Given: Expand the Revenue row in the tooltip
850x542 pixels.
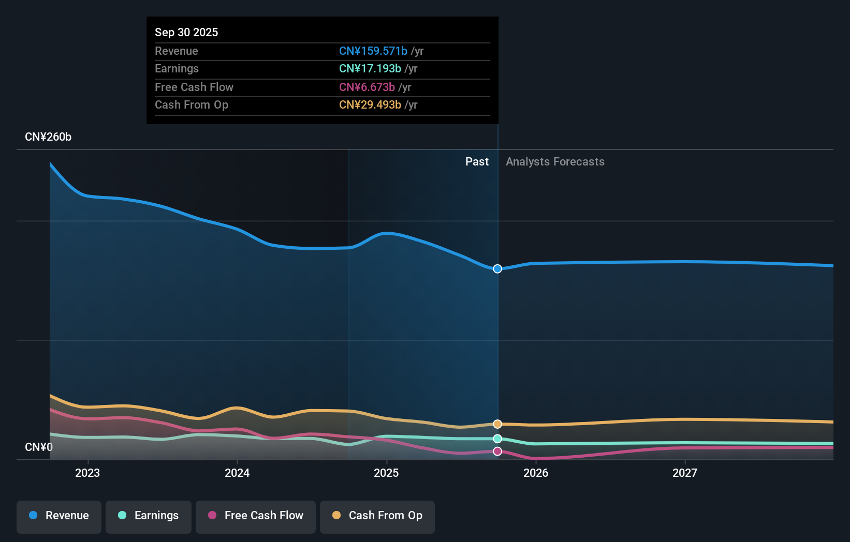Looking at the screenshot, I should pyautogui.click(x=322, y=51).
